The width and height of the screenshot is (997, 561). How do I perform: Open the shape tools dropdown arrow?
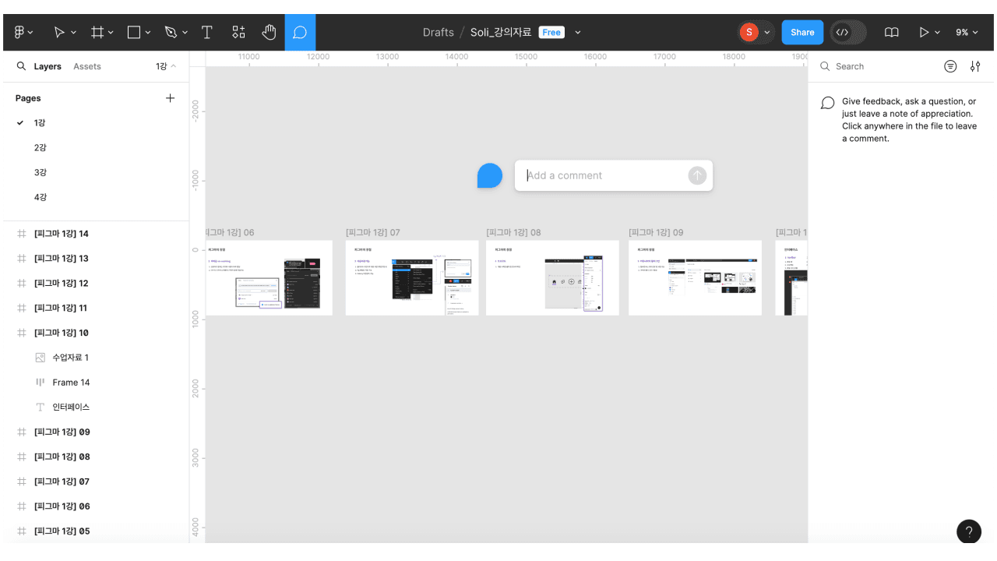148,33
